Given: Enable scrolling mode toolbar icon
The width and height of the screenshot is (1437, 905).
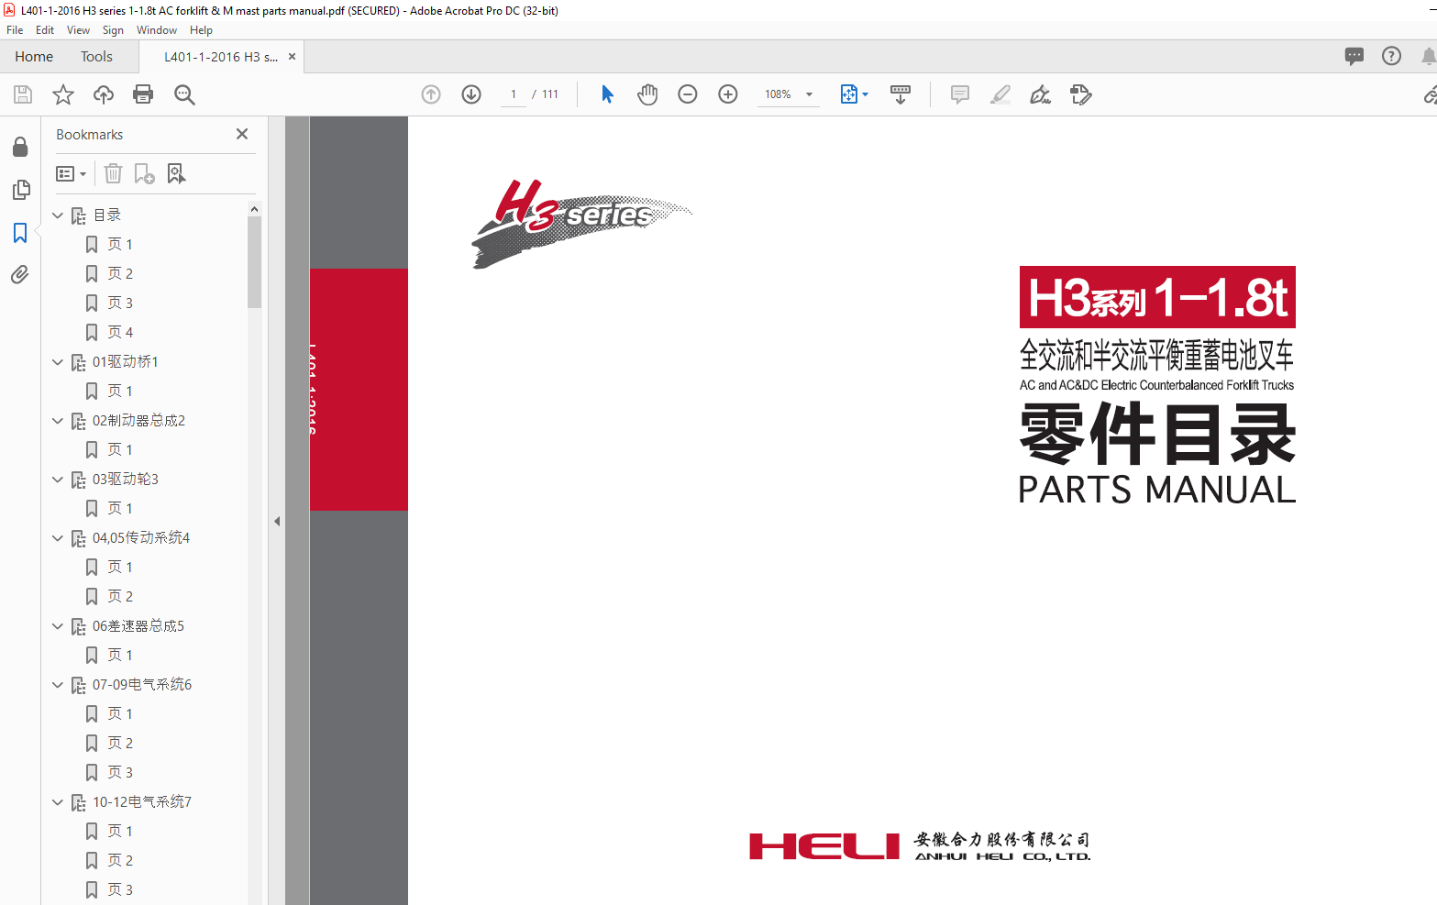Looking at the screenshot, I should (x=901, y=94).
